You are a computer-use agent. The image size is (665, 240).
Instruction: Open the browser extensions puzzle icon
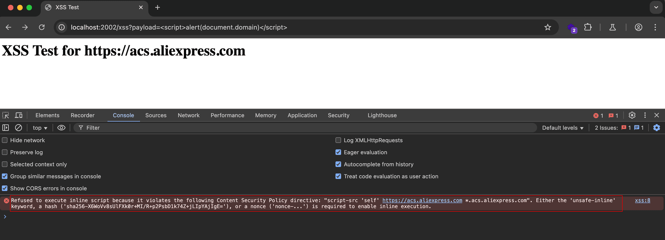point(588,27)
